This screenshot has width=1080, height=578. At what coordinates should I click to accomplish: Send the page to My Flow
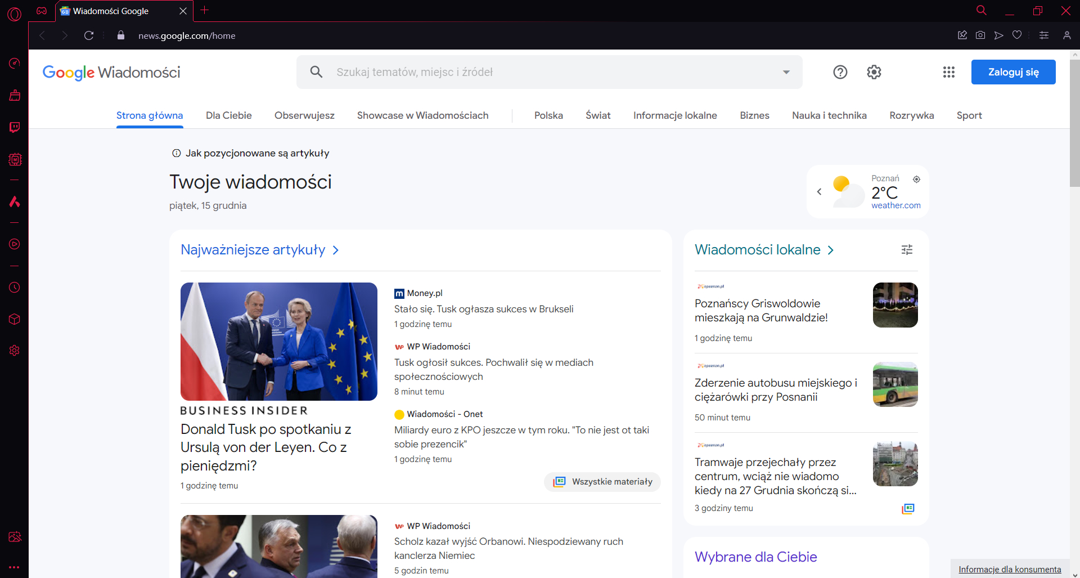click(998, 35)
